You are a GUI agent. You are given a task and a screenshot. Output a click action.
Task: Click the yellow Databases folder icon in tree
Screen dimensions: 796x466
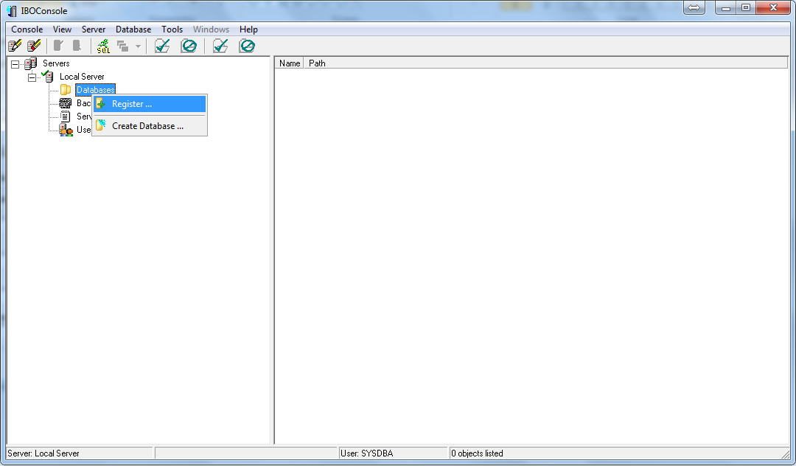tap(66, 90)
